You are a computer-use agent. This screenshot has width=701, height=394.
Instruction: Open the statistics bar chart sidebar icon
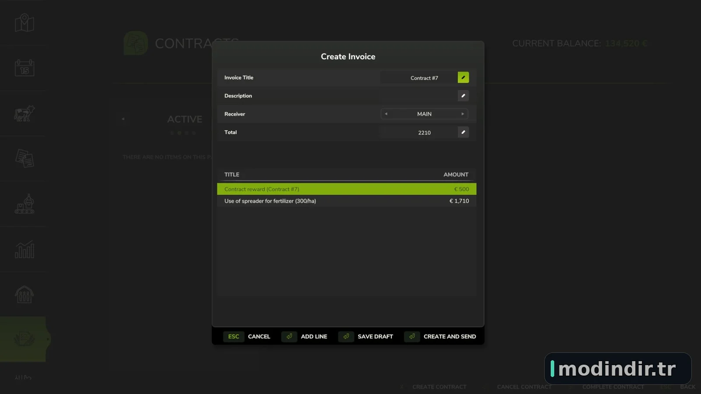tap(24, 249)
